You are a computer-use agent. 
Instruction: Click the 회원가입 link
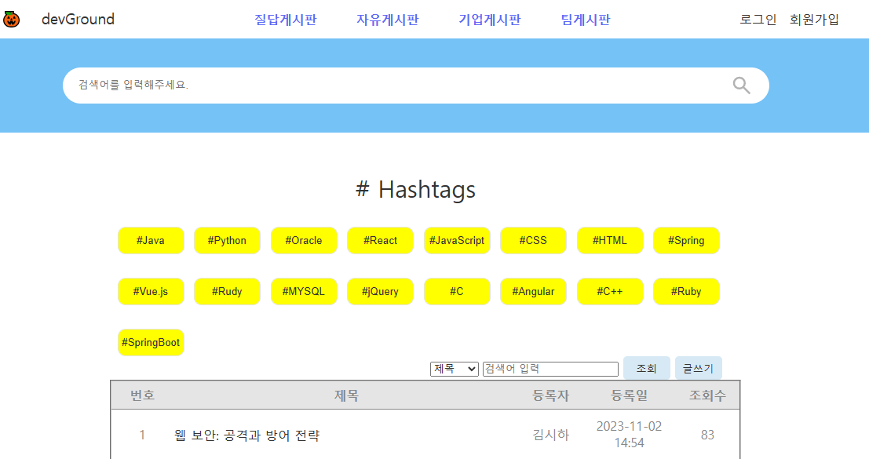pyautogui.click(x=814, y=20)
